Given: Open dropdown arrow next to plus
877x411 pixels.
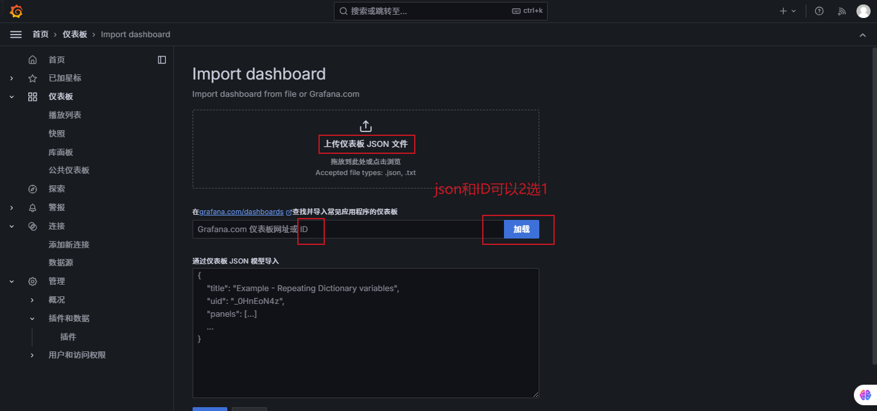Looking at the screenshot, I should coord(794,11).
